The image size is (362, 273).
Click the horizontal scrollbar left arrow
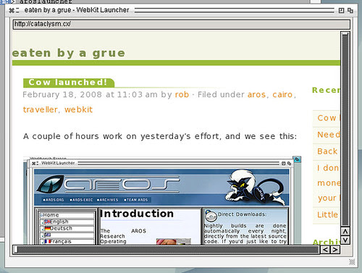pos(325,250)
